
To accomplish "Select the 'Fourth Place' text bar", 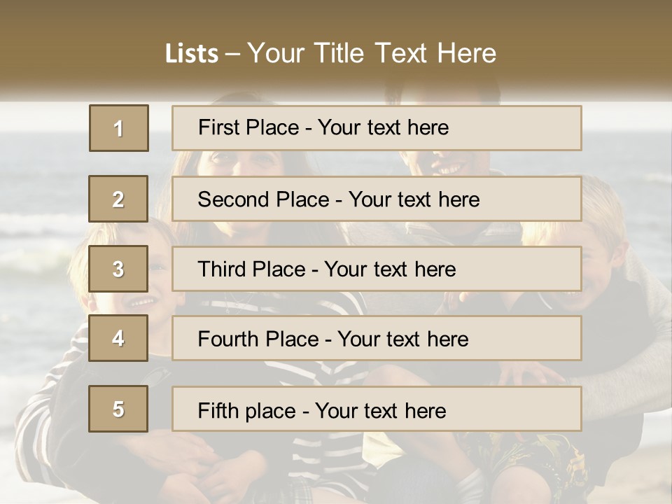I will click(377, 339).
